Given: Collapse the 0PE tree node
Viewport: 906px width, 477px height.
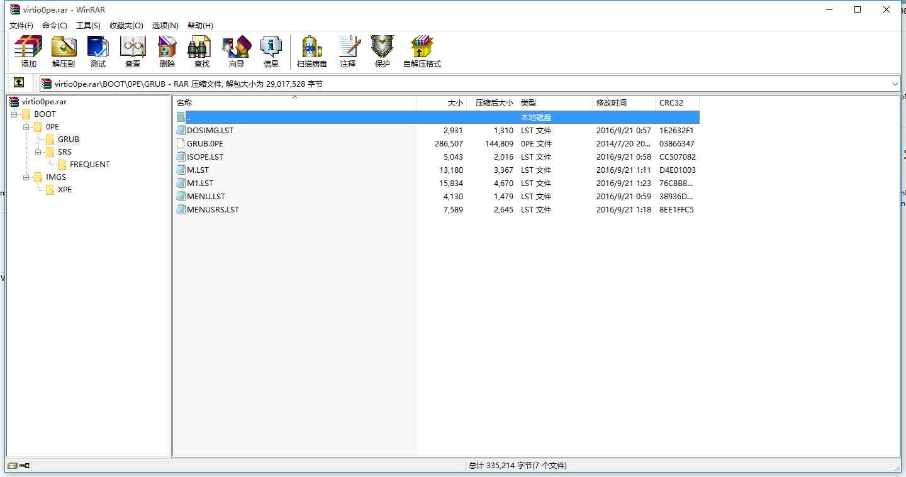Looking at the screenshot, I should 26,127.
